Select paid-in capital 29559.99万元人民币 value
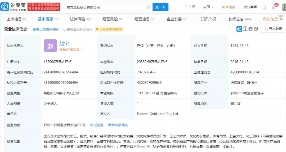This screenshot has height=152, width=286. point(152,62)
